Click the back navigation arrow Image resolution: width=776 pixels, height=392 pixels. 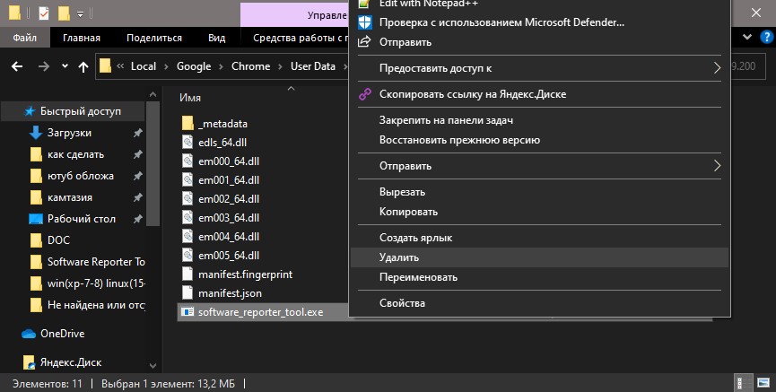(17, 66)
